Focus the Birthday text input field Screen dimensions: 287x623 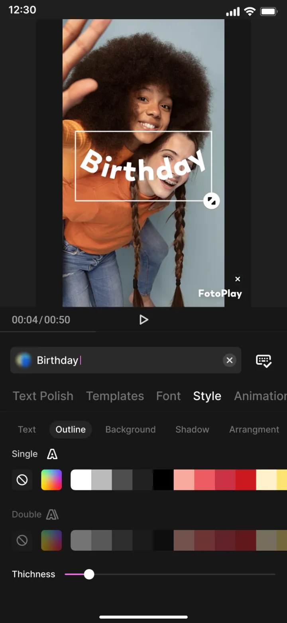pyautogui.click(x=126, y=360)
